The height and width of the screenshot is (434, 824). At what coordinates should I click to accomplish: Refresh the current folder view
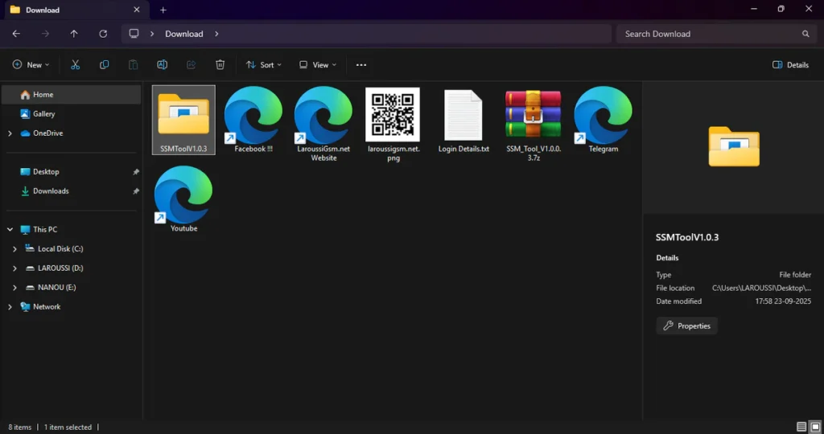[103, 34]
